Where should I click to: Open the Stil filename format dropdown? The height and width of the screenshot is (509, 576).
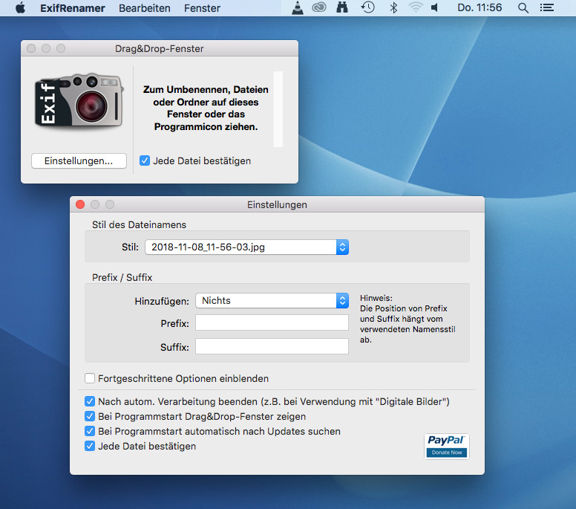click(246, 247)
